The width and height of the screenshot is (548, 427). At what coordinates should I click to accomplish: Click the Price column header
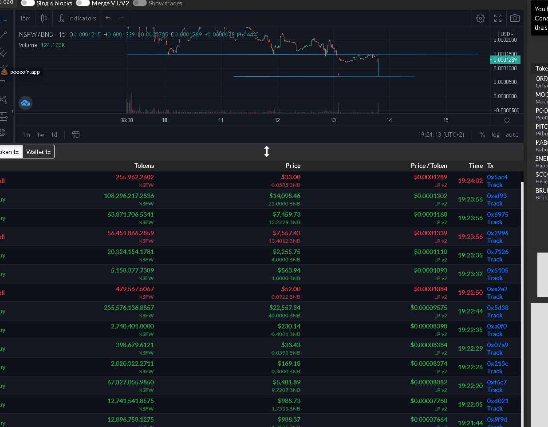(x=293, y=166)
